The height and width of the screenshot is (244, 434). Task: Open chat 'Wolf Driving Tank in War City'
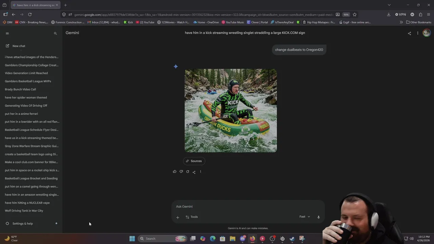point(24,211)
